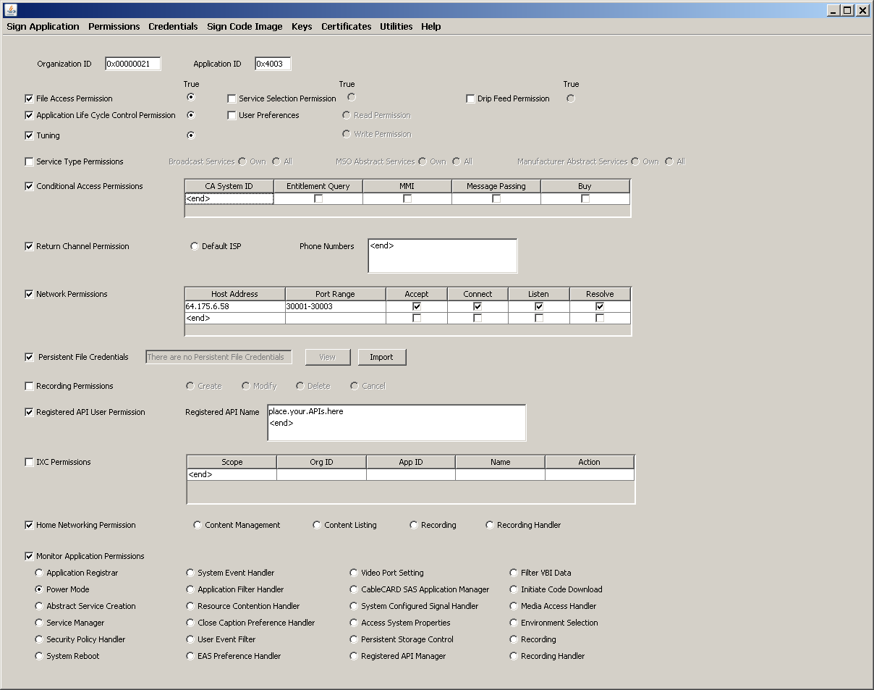Check the User Preferences checkbox
This screenshot has height=690, width=874.
[x=232, y=115]
